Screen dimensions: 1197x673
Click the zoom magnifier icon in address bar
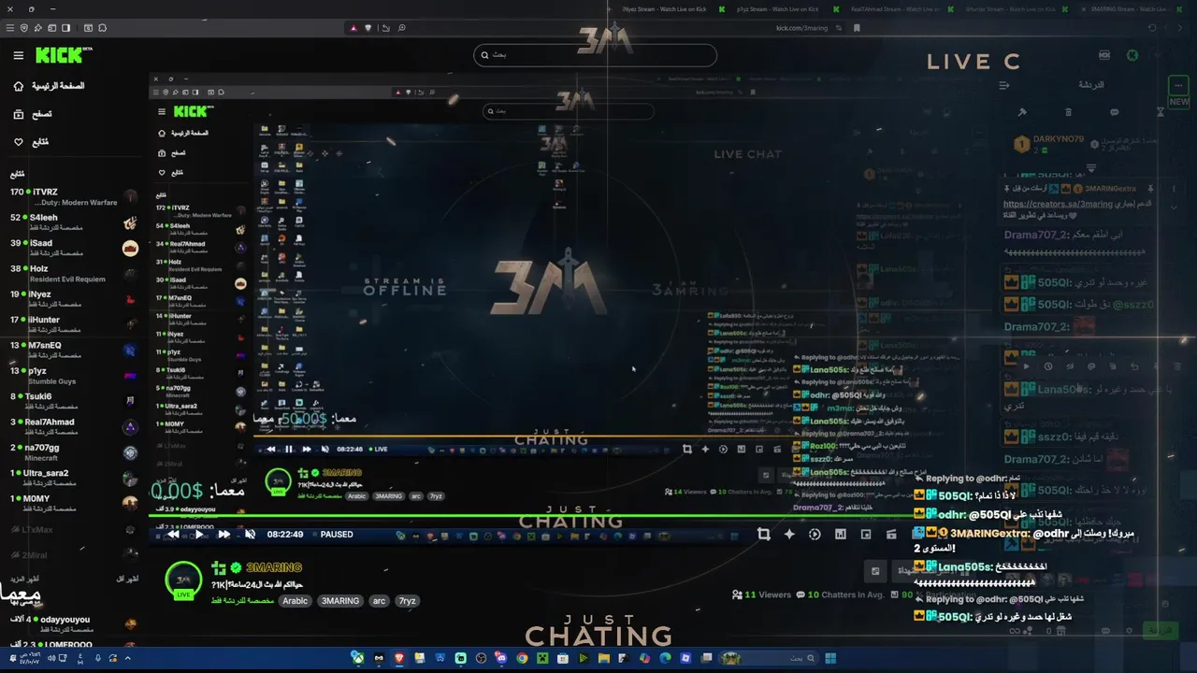tap(401, 28)
